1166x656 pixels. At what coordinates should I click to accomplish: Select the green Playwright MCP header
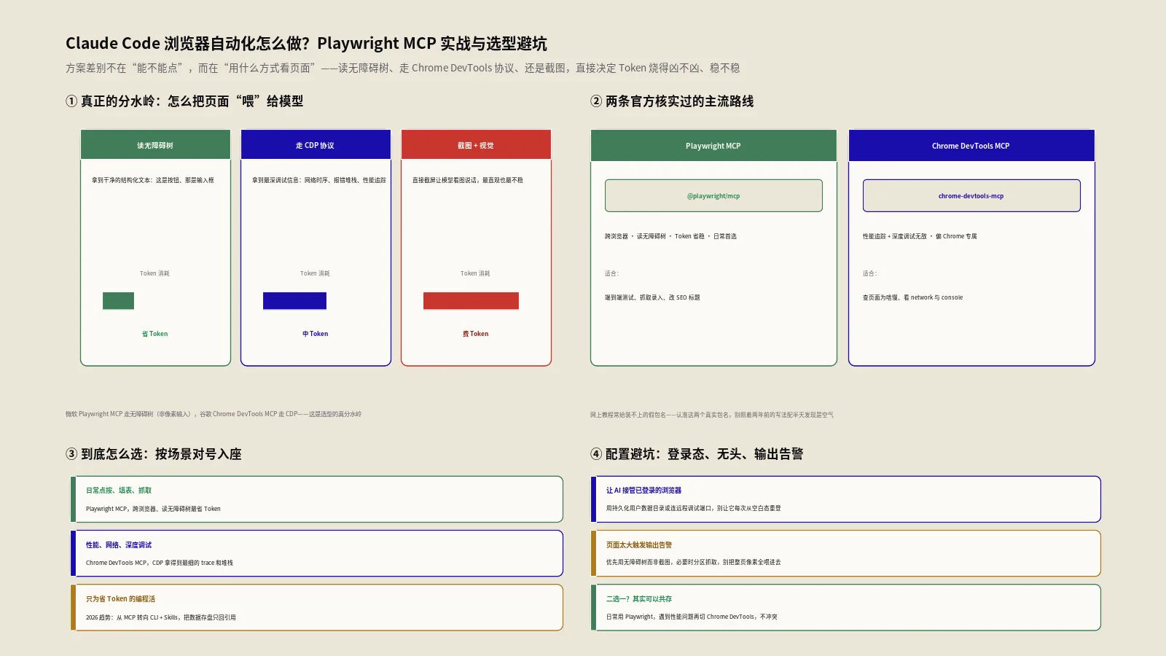click(713, 146)
